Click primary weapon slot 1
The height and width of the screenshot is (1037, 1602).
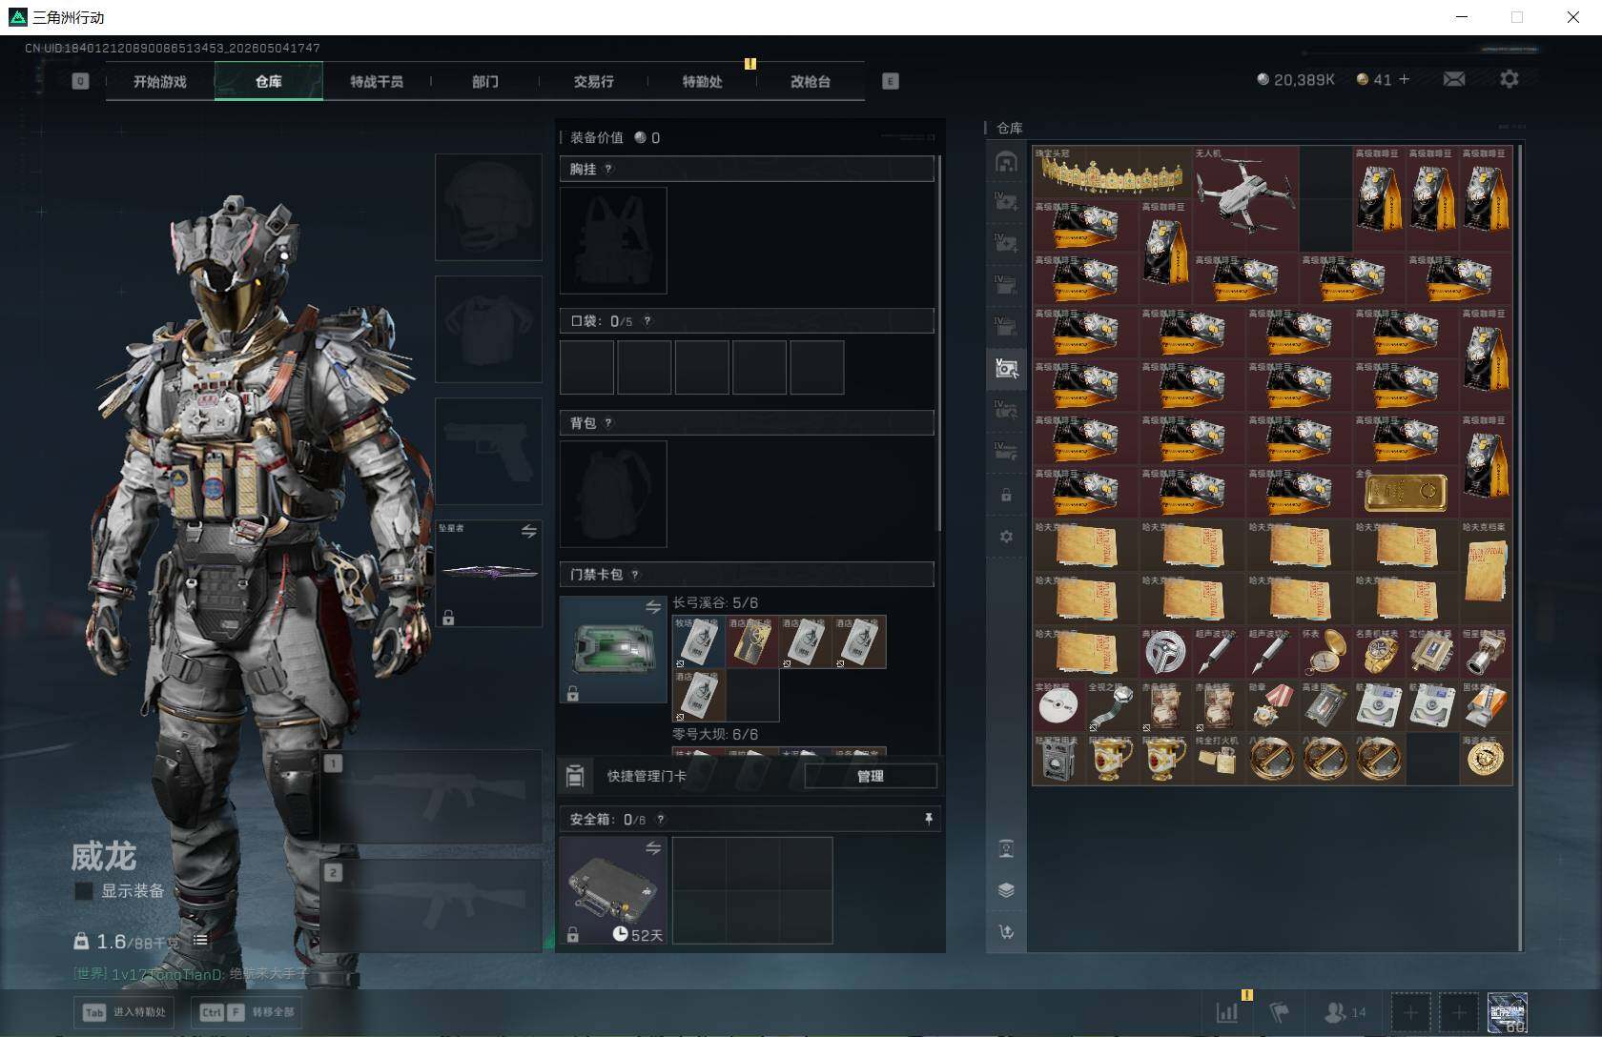tap(431, 797)
